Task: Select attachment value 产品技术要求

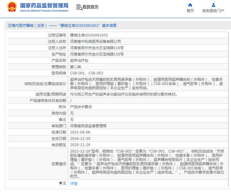Action: point(81,107)
